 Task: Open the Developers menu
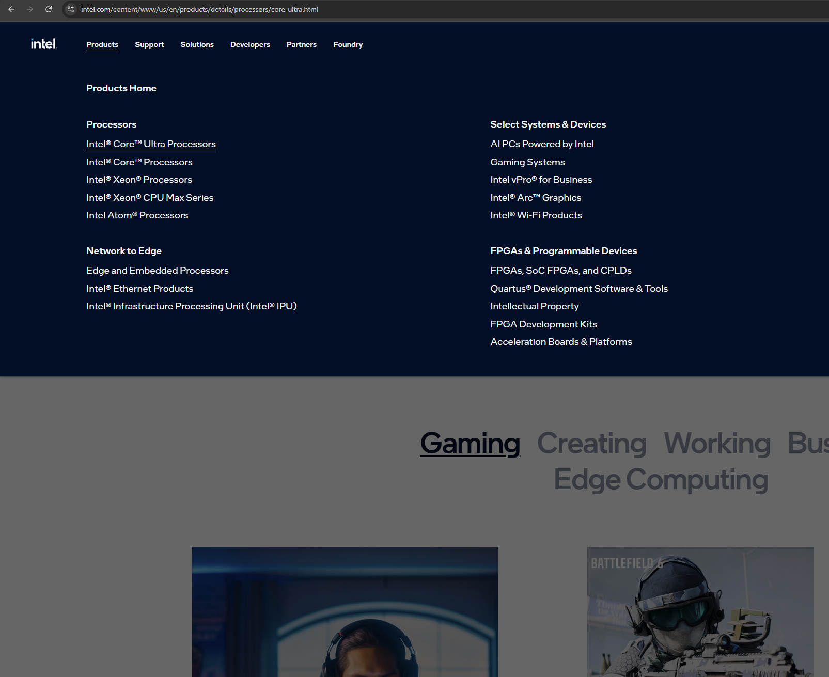tap(250, 44)
